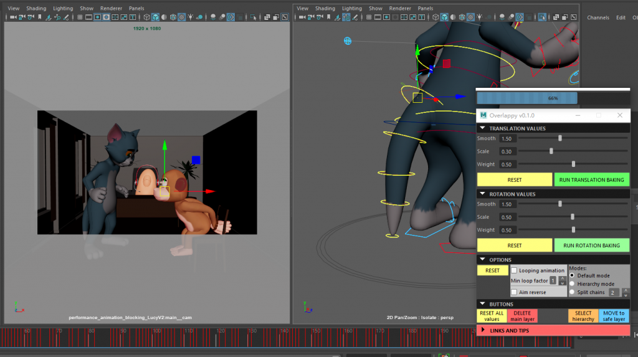The height and width of the screenshot is (357, 638).
Task: Toggle Textured display icon in left panel toolbar
Action: tap(181, 17)
